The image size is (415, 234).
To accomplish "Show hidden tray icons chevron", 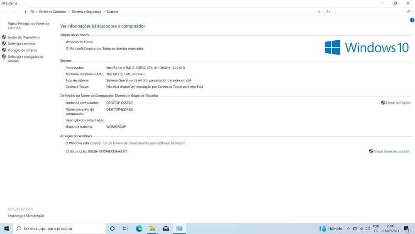I will [348, 229].
